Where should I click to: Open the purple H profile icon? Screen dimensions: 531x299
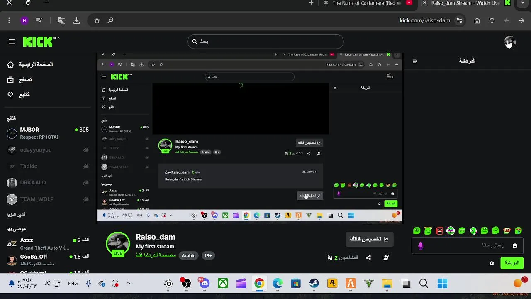(24, 20)
